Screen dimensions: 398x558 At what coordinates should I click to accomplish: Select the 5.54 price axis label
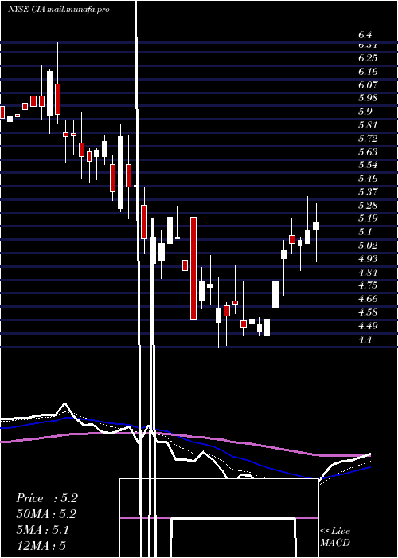[x=368, y=165]
